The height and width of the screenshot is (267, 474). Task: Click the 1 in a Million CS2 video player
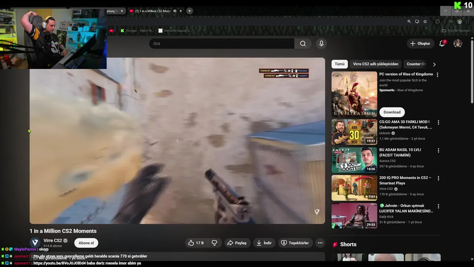pyautogui.click(x=177, y=141)
